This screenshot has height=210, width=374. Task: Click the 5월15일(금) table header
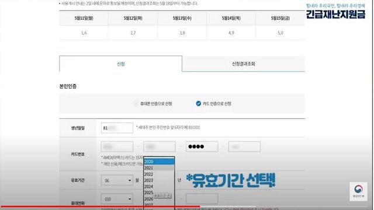tap(280, 18)
